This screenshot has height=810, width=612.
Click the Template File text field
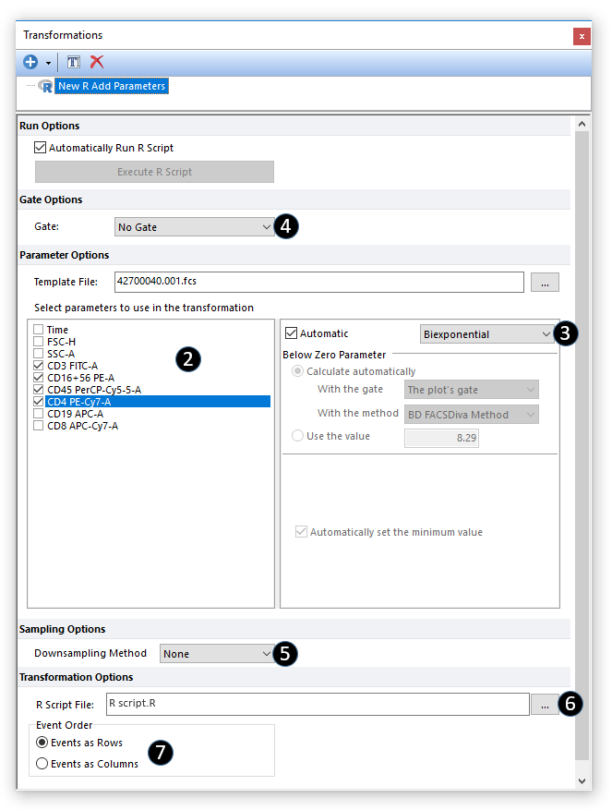(x=318, y=283)
